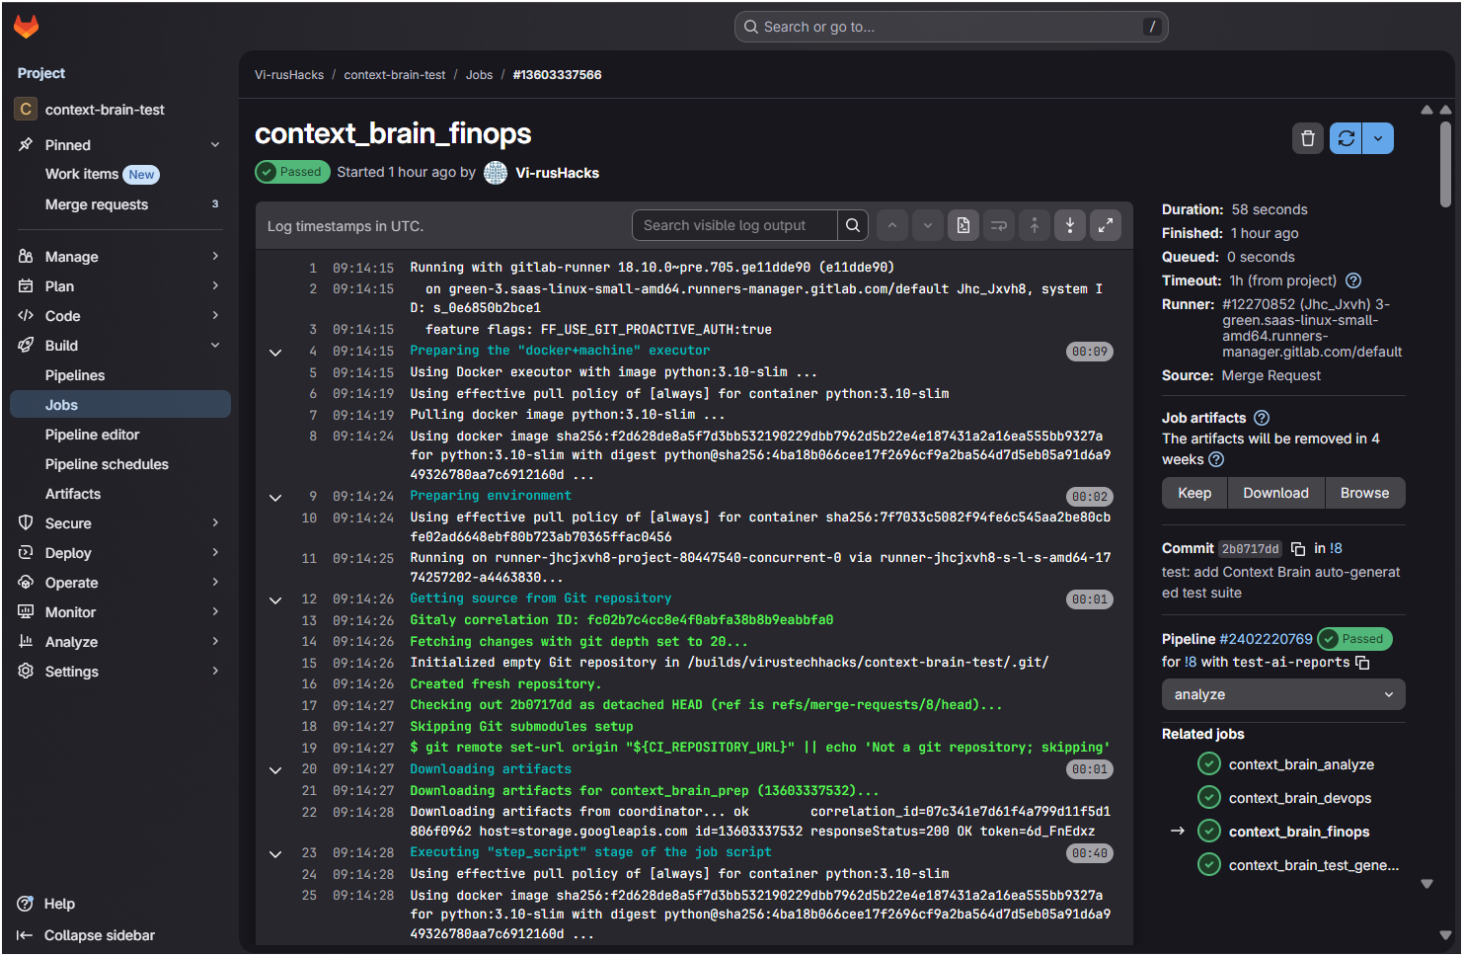Open the Vi-rusHacks breadcrumb link

[x=289, y=75]
